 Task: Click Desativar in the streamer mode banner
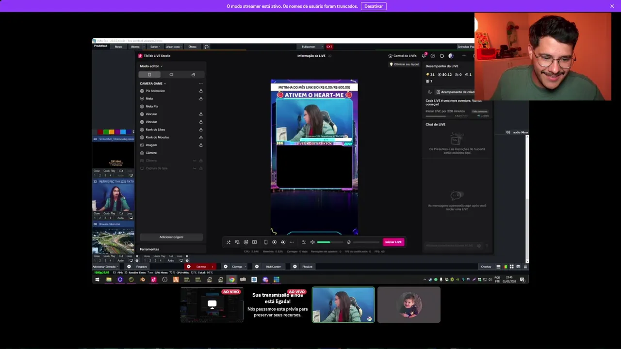[374, 6]
